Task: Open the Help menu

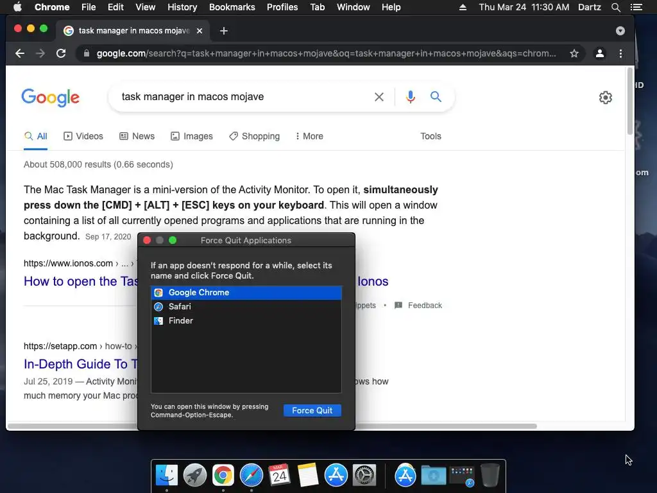Action: [391, 7]
